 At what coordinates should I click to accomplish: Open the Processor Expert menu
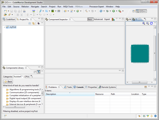96,7
